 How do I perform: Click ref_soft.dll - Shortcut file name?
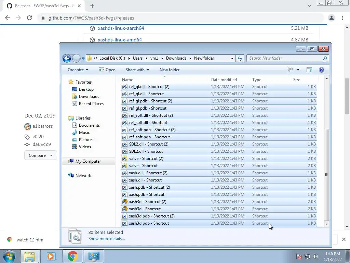(x=148, y=123)
